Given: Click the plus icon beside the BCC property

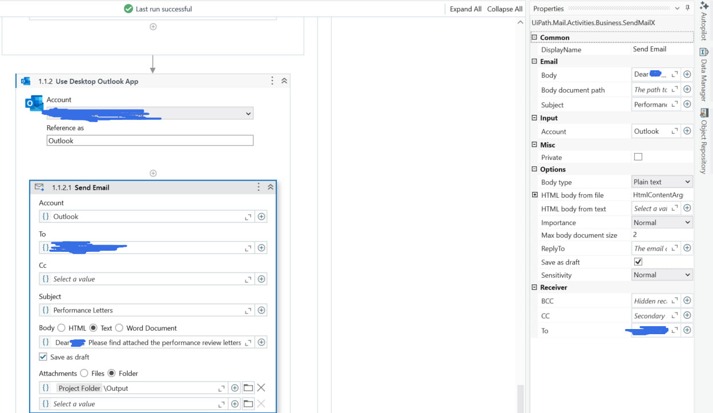Looking at the screenshot, I should tap(687, 300).
